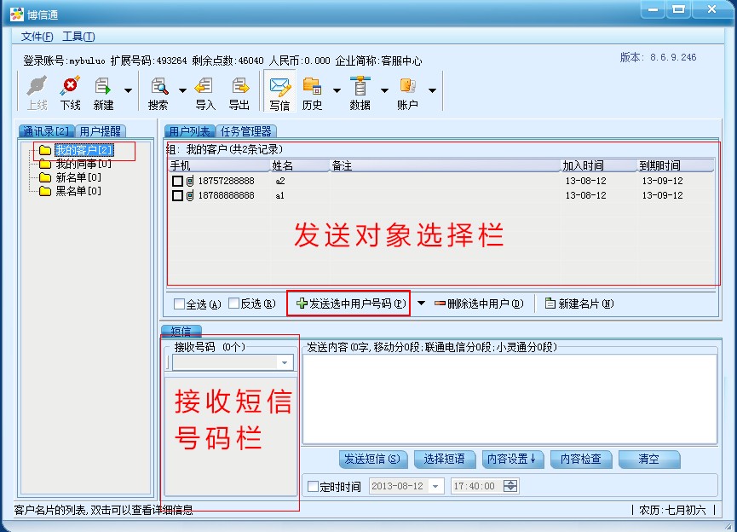Image resolution: width=737 pixels, height=532 pixels.
Task: Switch to the 任务管理器 tab
Action: pos(245,131)
